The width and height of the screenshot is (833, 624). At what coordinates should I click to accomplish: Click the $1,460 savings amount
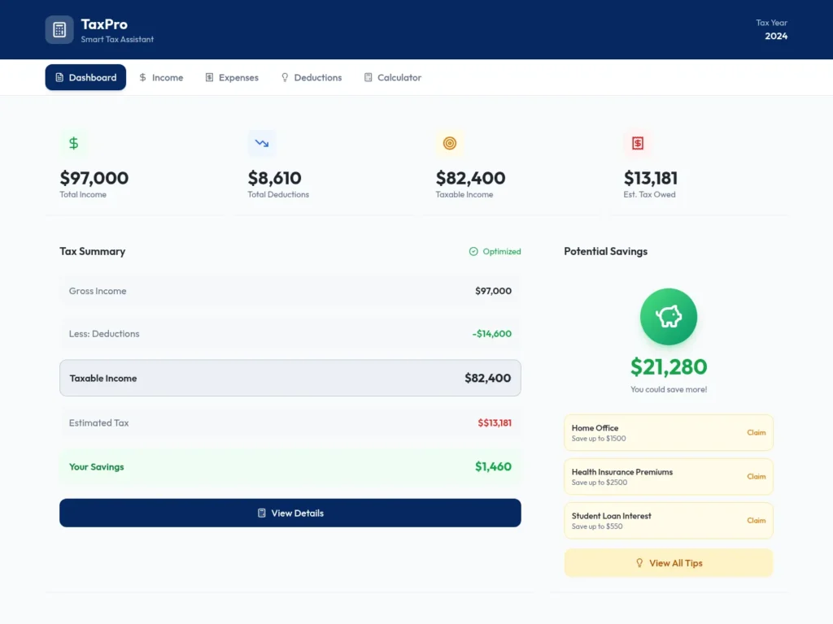[494, 466]
